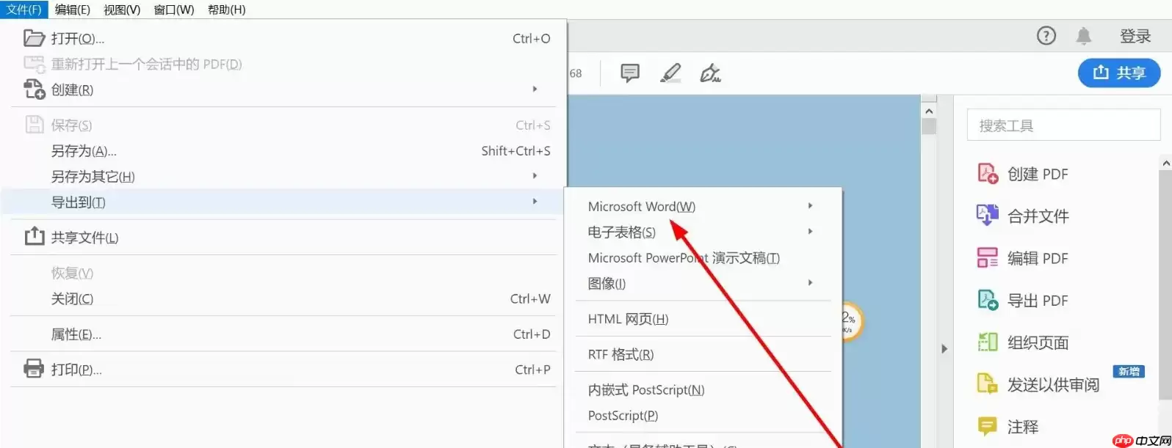Open the 编辑 PDF tool label
This screenshot has width=1172, height=448.
(1038, 258)
